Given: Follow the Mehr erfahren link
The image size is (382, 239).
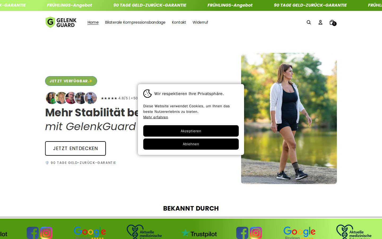Looking at the screenshot, I should (156, 117).
